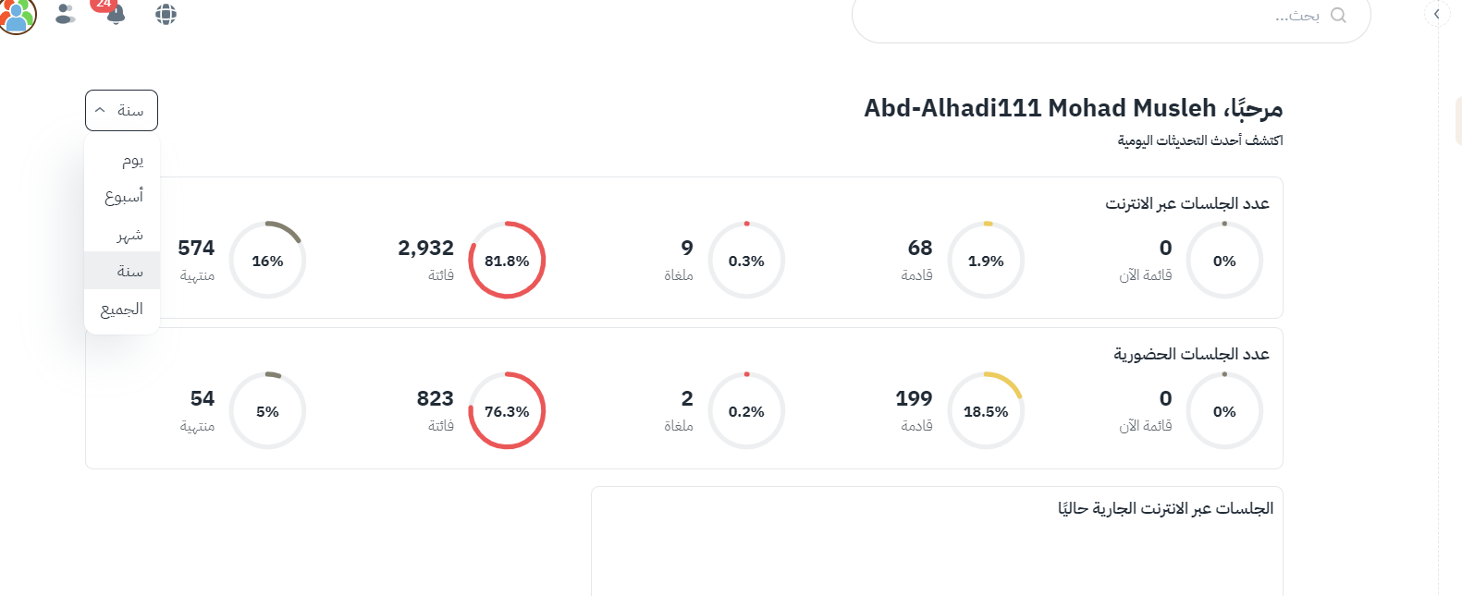The width and height of the screenshot is (1462, 596).
Task: Open the user avatar profile menu
Action: point(17,14)
